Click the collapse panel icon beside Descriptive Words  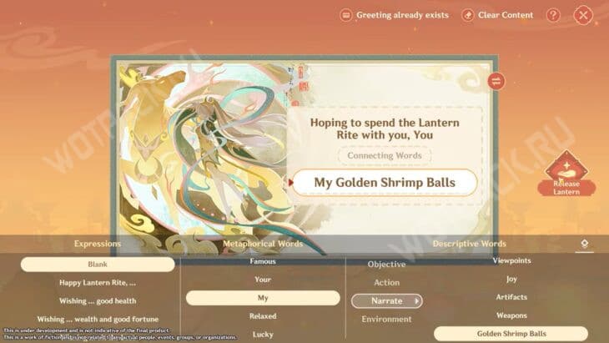coord(584,244)
